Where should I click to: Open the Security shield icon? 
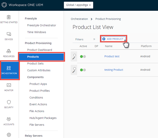coord(9,102)
